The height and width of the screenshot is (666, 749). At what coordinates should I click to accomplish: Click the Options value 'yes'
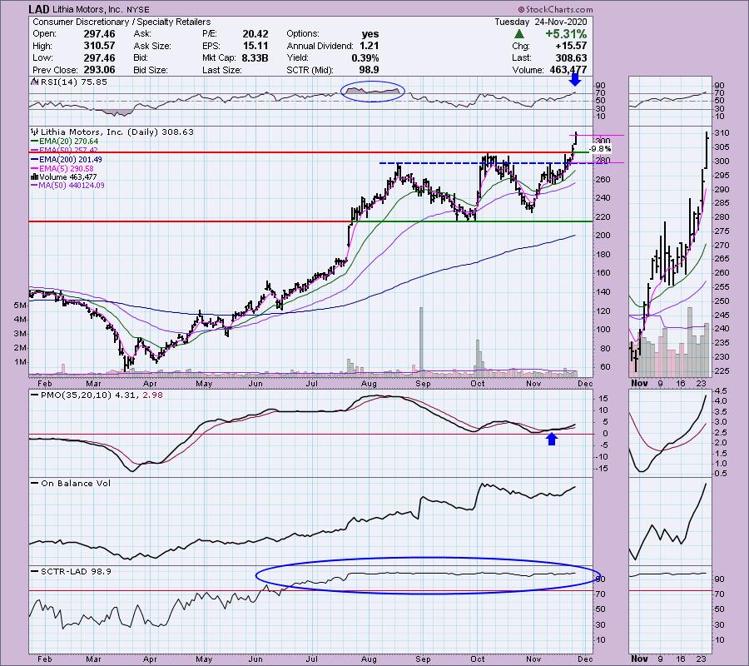click(370, 34)
